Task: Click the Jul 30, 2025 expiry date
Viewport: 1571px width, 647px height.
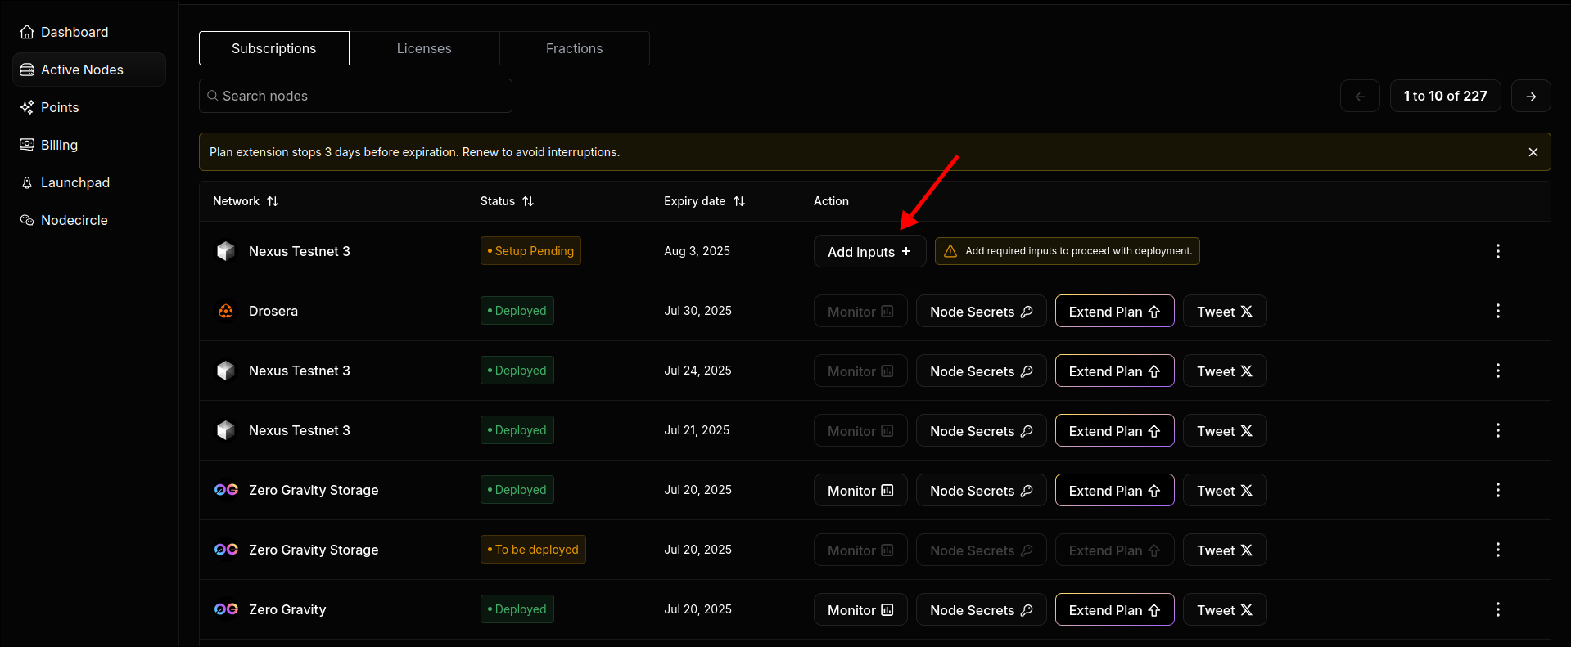Action: [x=698, y=311]
